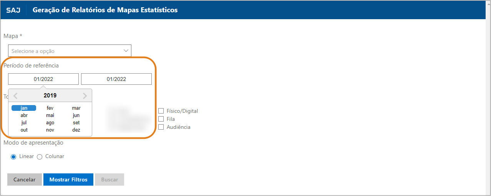Enable the Físico/Digital checkbox
The width and height of the screenshot is (491, 196).
(x=161, y=111)
